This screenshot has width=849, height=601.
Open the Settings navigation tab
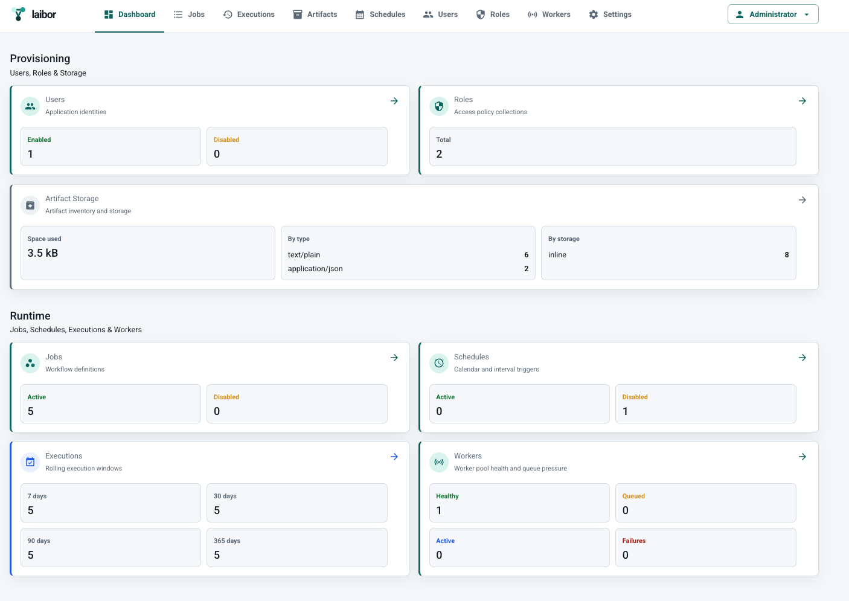click(x=610, y=14)
